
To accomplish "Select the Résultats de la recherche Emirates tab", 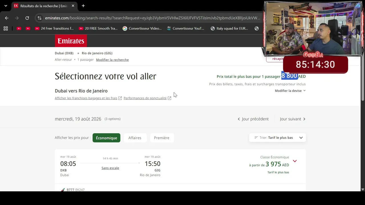I will coord(44,6).
